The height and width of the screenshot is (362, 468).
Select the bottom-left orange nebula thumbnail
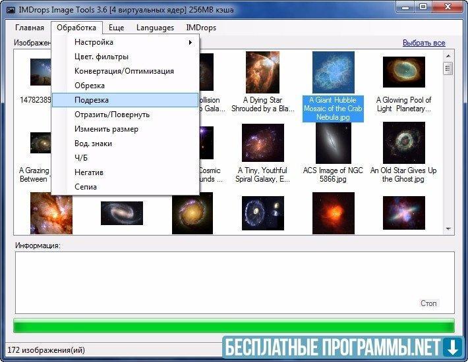click(x=51, y=213)
